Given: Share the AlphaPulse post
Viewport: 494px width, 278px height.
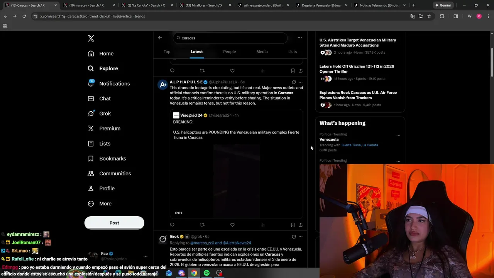Looking at the screenshot, I should point(301,225).
